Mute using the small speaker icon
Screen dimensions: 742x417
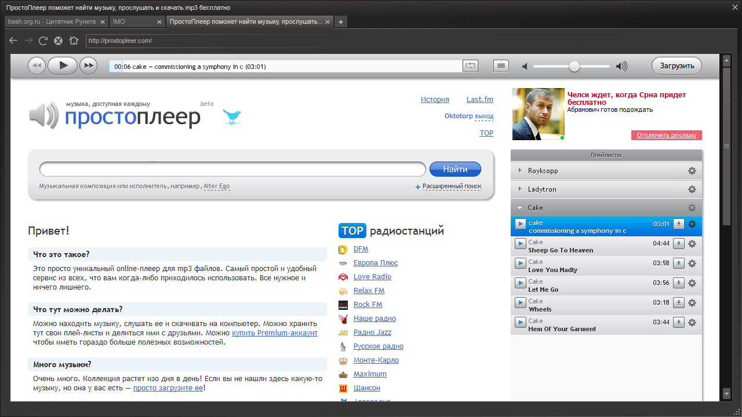[525, 67]
